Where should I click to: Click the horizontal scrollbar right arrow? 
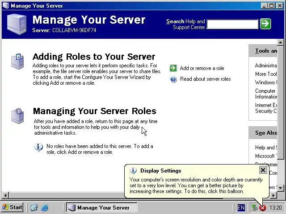(x=273, y=195)
